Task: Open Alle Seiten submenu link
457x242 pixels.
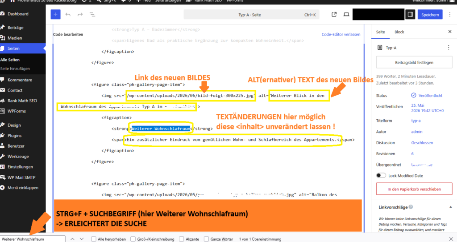Action: point(10,60)
